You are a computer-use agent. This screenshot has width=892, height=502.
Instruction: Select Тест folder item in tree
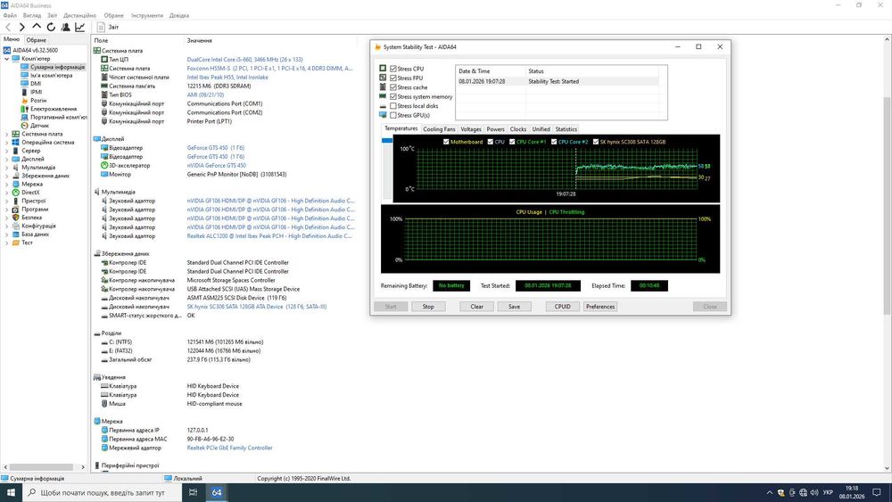[27, 243]
